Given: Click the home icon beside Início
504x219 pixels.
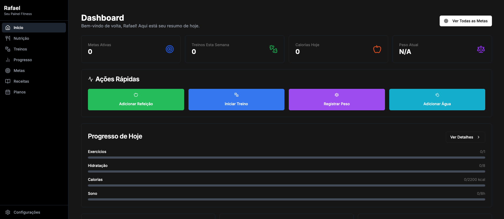Looking at the screenshot, I should (8, 28).
